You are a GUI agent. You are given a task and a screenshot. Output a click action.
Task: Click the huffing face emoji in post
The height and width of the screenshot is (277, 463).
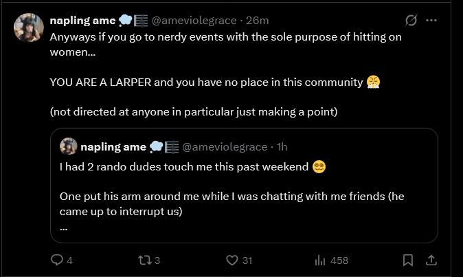tap(374, 82)
